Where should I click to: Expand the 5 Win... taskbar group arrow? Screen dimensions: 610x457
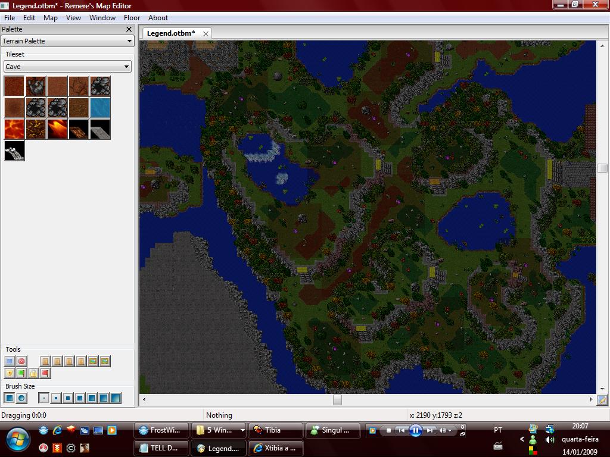[x=242, y=430]
